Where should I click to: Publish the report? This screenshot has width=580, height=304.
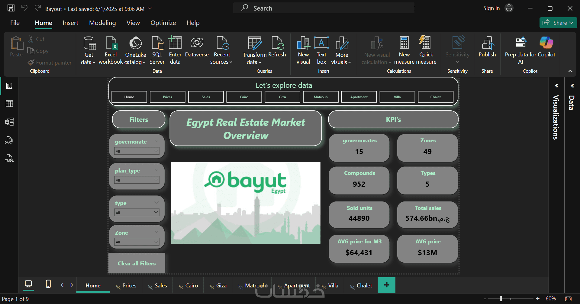487,47
